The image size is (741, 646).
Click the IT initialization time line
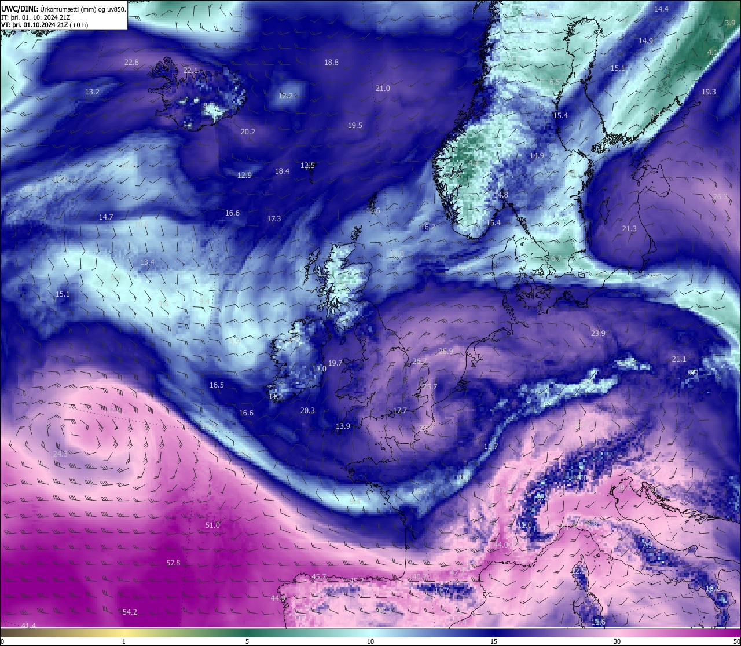[37, 17]
